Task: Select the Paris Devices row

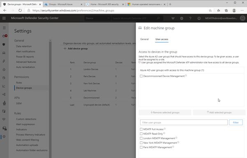Action: tap(98, 77)
